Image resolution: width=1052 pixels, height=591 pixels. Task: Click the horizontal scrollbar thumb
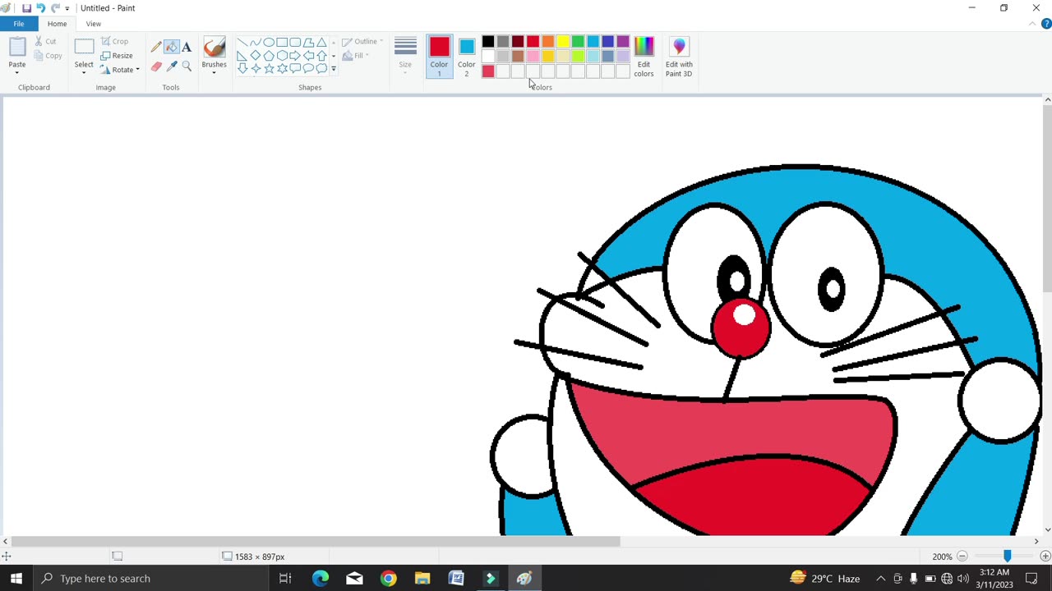316,541
